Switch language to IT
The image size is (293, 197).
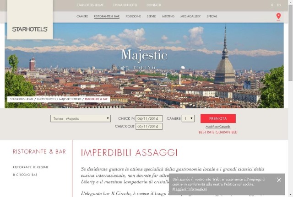pos(272,5)
